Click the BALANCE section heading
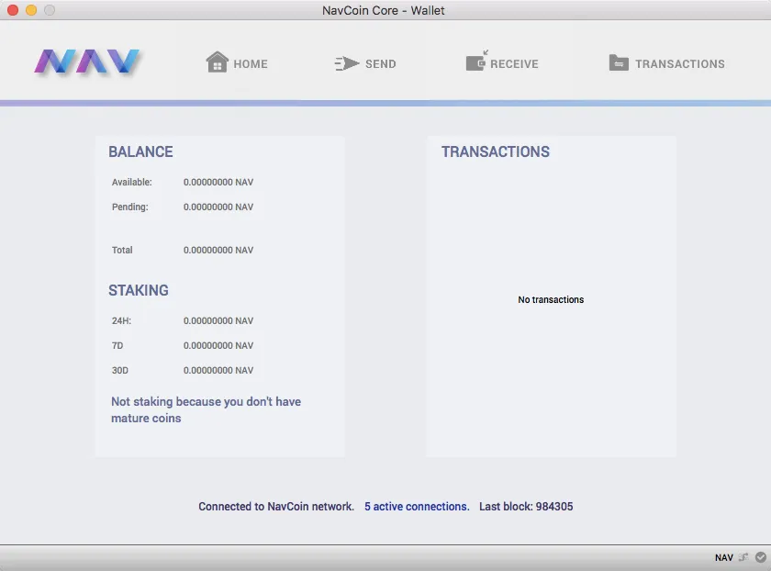The width and height of the screenshot is (771, 571). (140, 151)
